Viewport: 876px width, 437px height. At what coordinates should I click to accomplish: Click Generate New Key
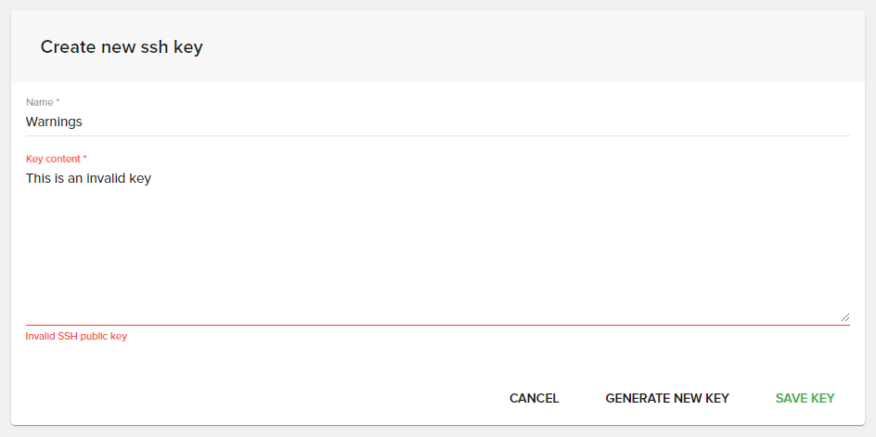(x=667, y=398)
